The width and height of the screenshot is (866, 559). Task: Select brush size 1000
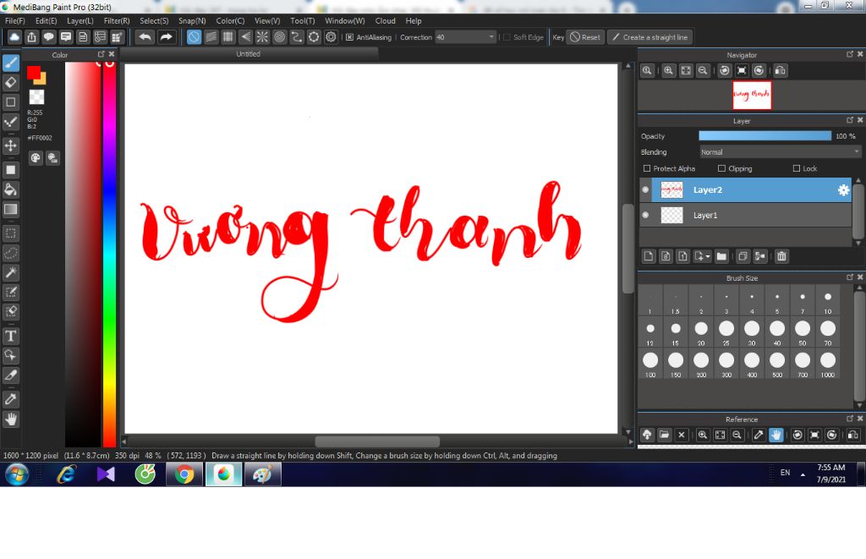(827, 364)
